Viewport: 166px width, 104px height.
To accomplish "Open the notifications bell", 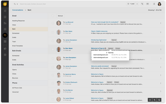I will (x=154, y=4).
